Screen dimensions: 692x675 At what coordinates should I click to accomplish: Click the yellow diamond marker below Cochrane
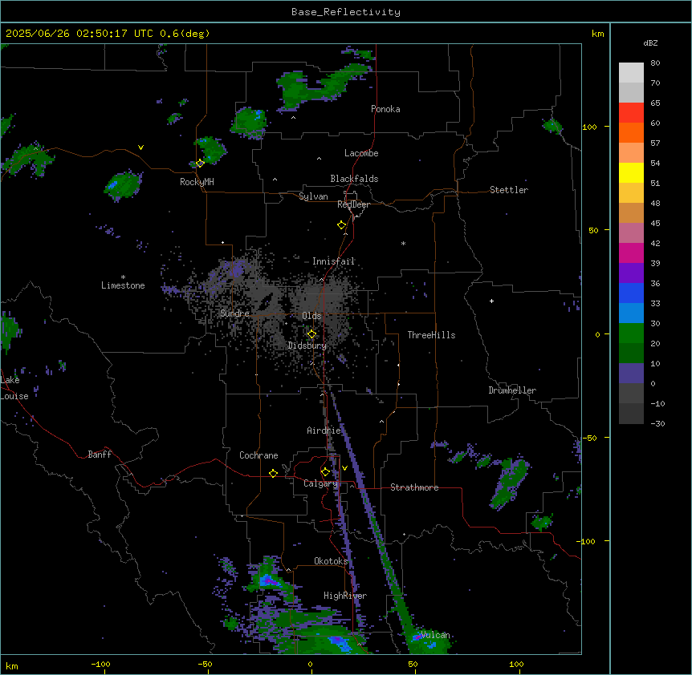[x=273, y=473]
